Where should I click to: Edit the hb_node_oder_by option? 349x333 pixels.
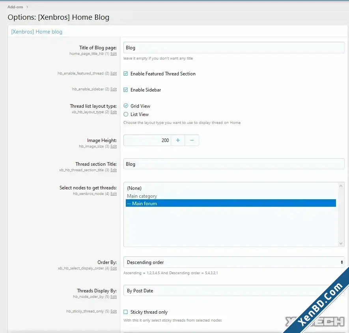click(x=114, y=297)
